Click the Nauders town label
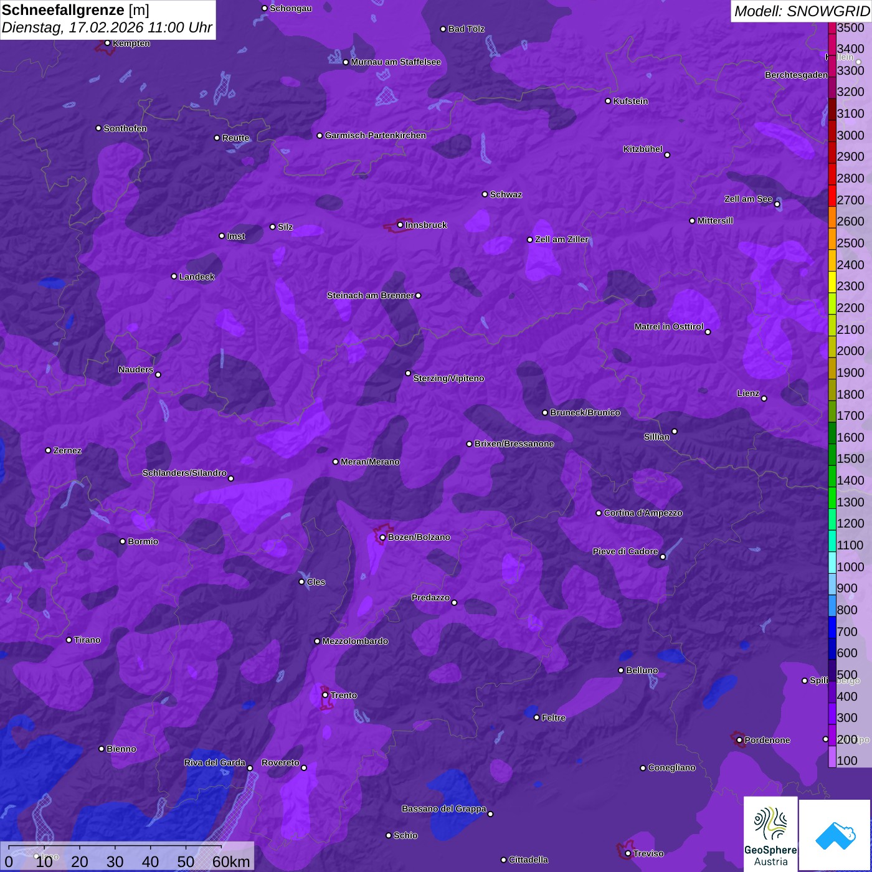Viewport: 872px width, 872px height. (136, 369)
